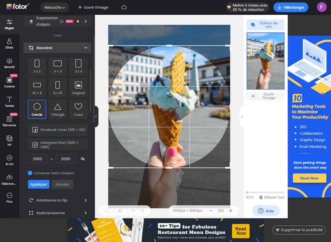Open the lot (batch) sidebar panel

click(10, 140)
